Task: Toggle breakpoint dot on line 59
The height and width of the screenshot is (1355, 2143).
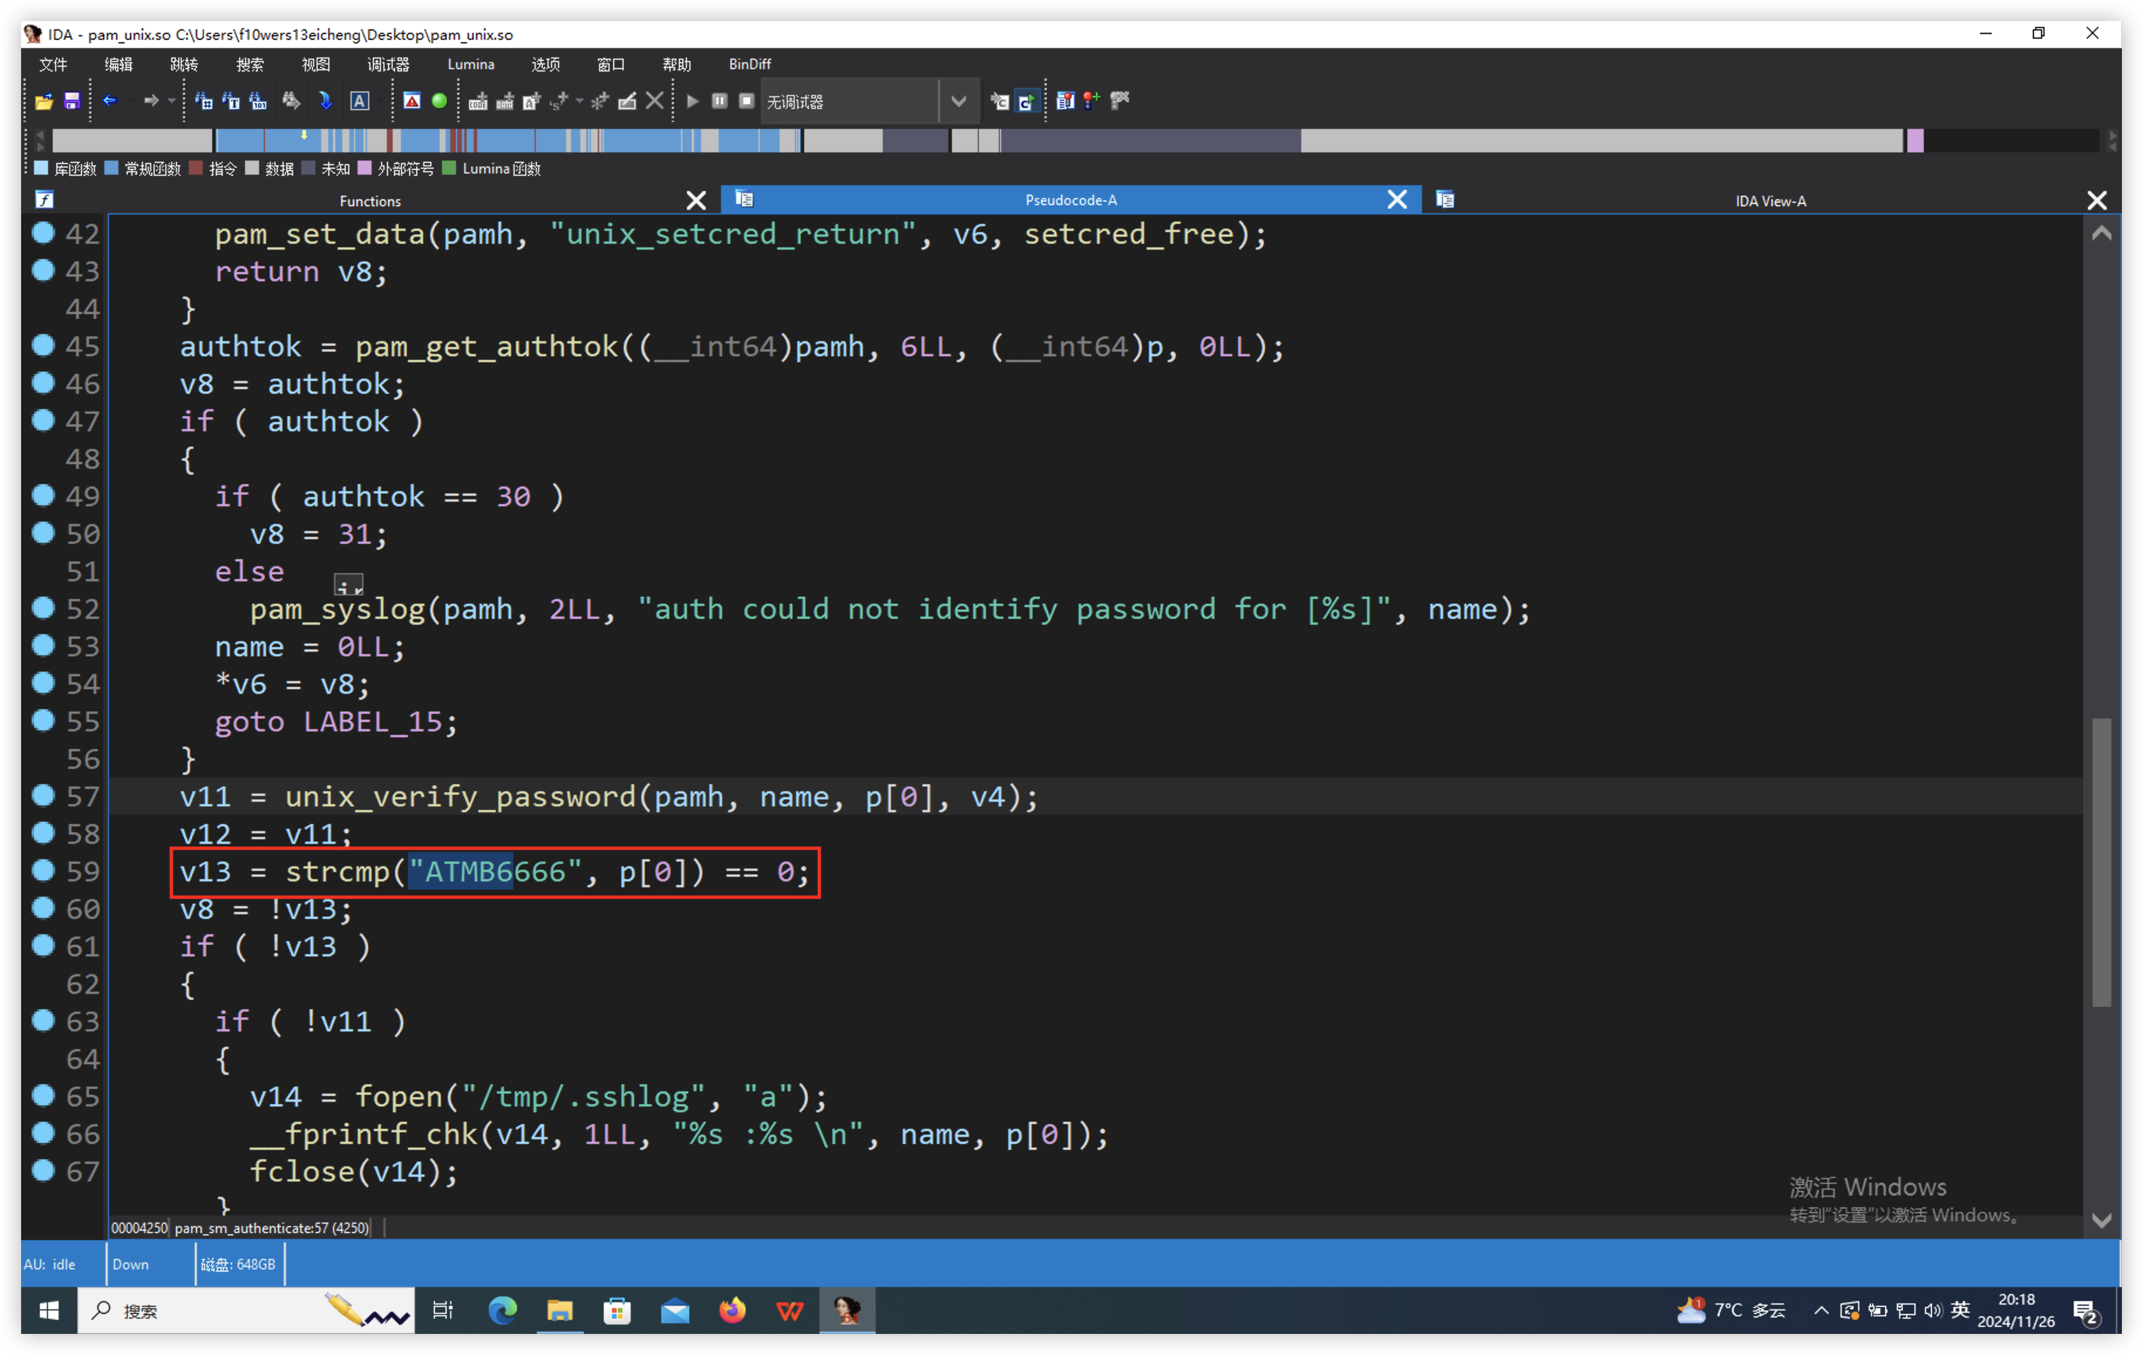Action: point(43,870)
